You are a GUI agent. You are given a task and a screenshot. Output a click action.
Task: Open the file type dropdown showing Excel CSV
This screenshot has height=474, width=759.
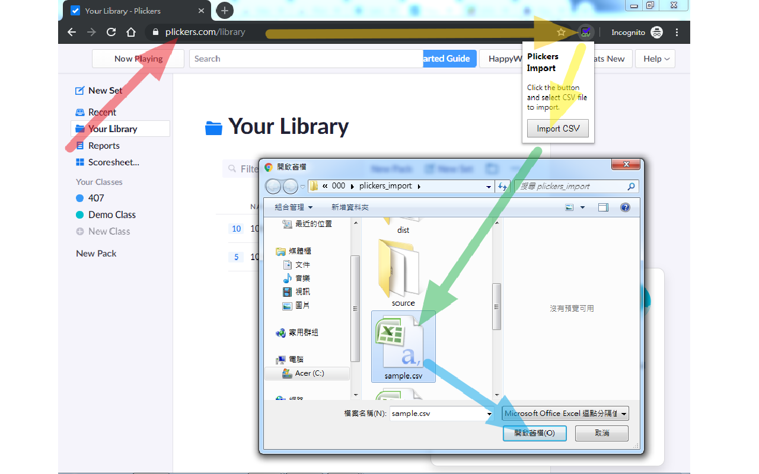(565, 413)
